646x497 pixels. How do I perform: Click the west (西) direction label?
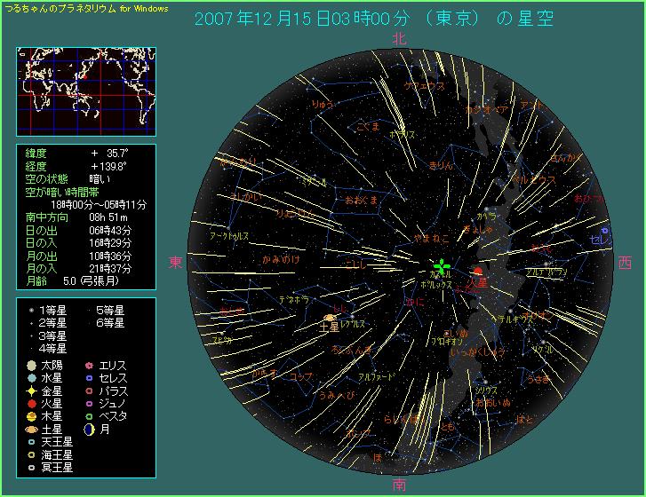click(x=625, y=263)
